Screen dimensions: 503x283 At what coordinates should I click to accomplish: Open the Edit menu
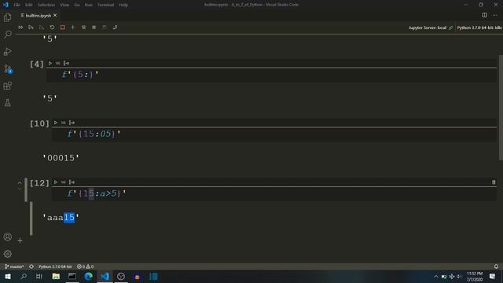[x=29, y=5]
